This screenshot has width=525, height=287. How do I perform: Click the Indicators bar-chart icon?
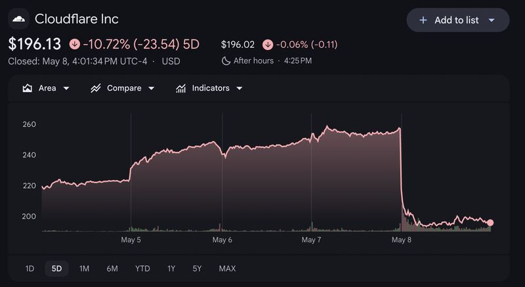[x=181, y=89]
